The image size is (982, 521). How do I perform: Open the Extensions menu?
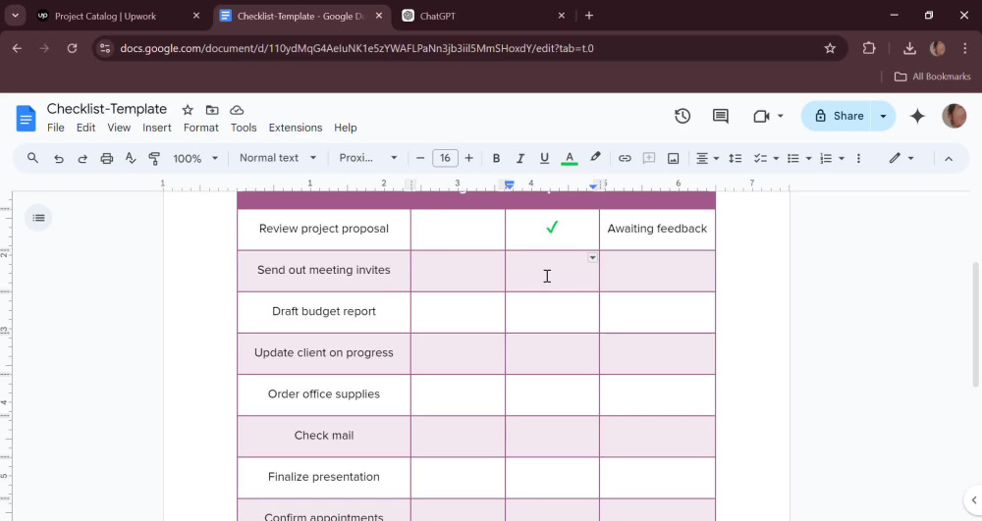[x=296, y=128]
